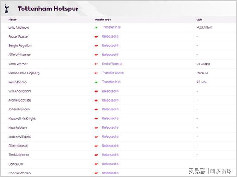The image size is (237, 177).
Task: Click the Transfer Type column header
Action: click(103, 20)
